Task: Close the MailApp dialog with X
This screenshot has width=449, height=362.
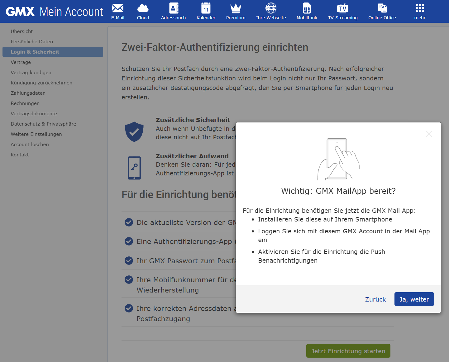Action: point(429,134)
